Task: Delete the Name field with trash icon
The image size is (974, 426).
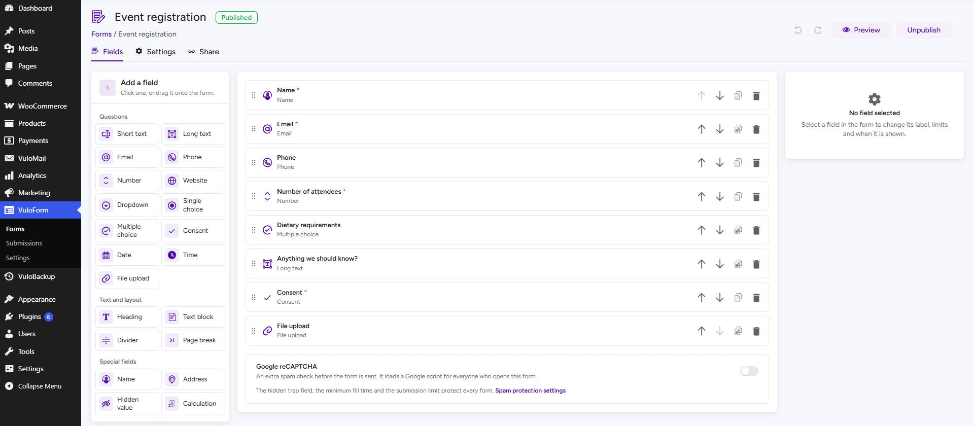Action: point(756,96)
